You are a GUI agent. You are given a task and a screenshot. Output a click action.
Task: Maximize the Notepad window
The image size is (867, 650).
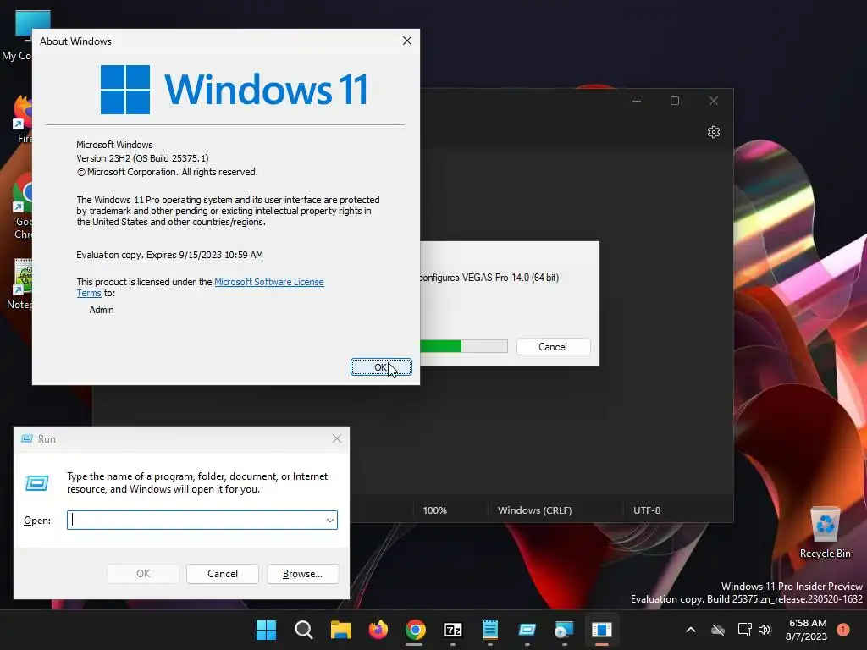click(x=675, y=101)
